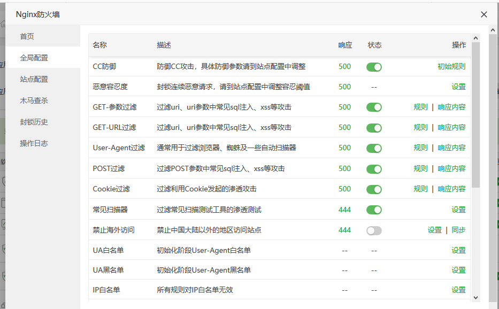Click 初始规则 for CC防御
The height and width of the screenshot is (309, 499).
pos(451,67)
